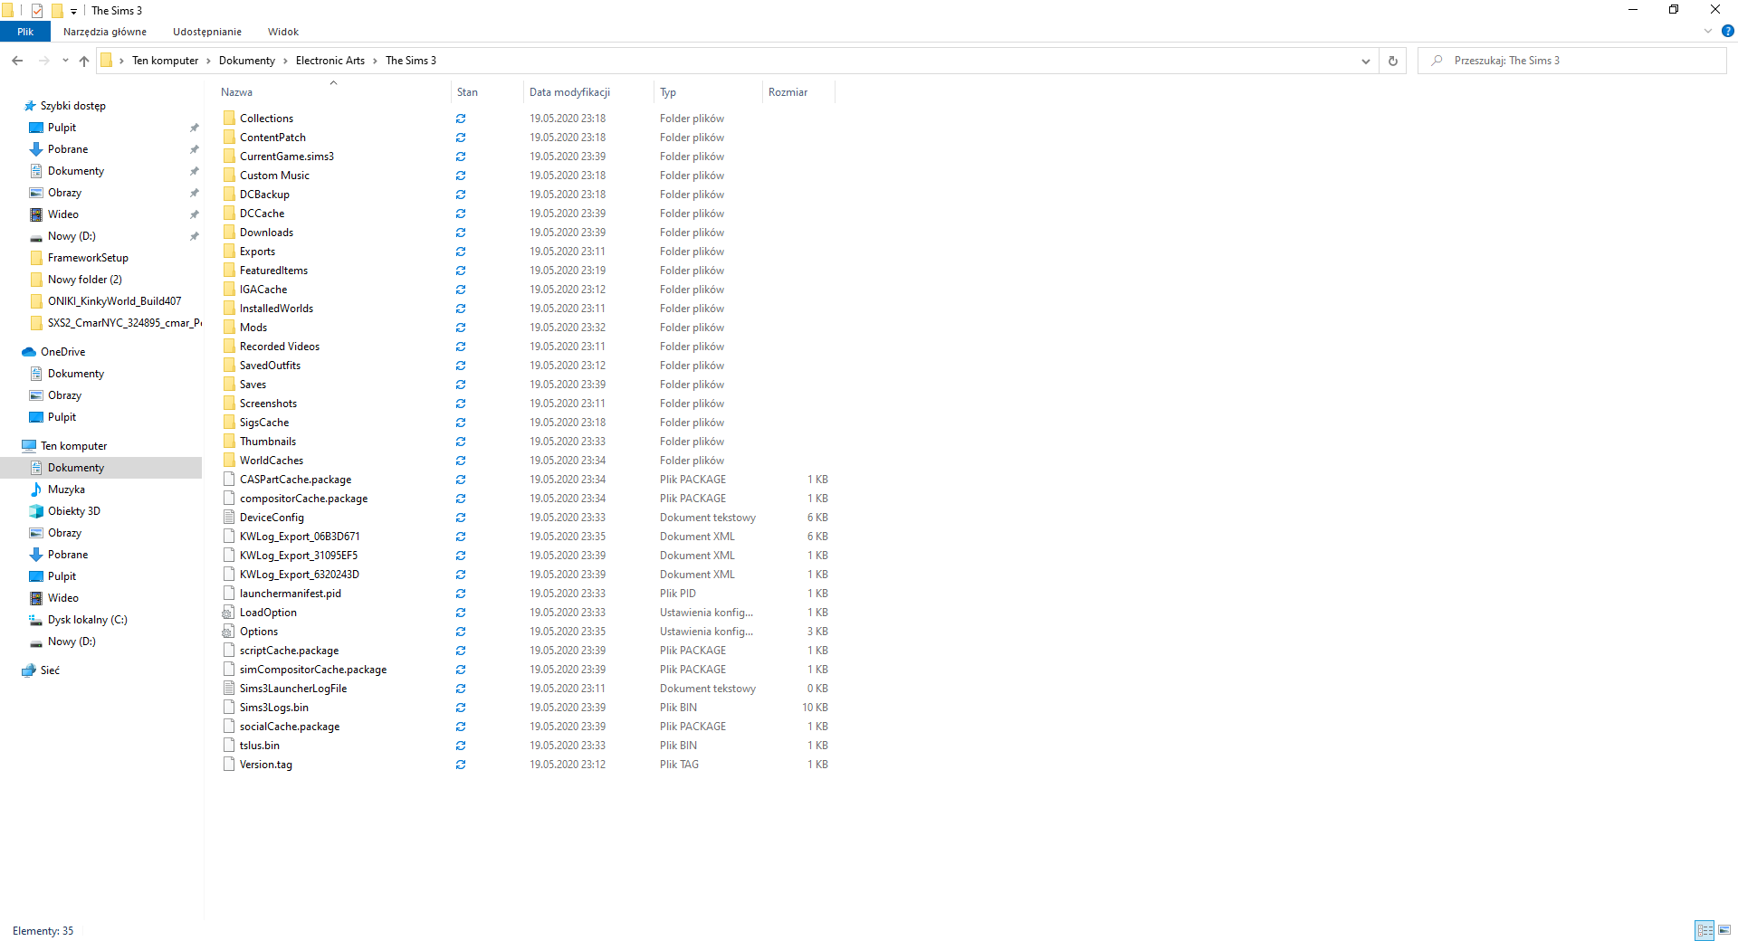The image size is (1738, 941).
Task: Click sync status icon for WorldCaches row
Action: tap(461, 461)
